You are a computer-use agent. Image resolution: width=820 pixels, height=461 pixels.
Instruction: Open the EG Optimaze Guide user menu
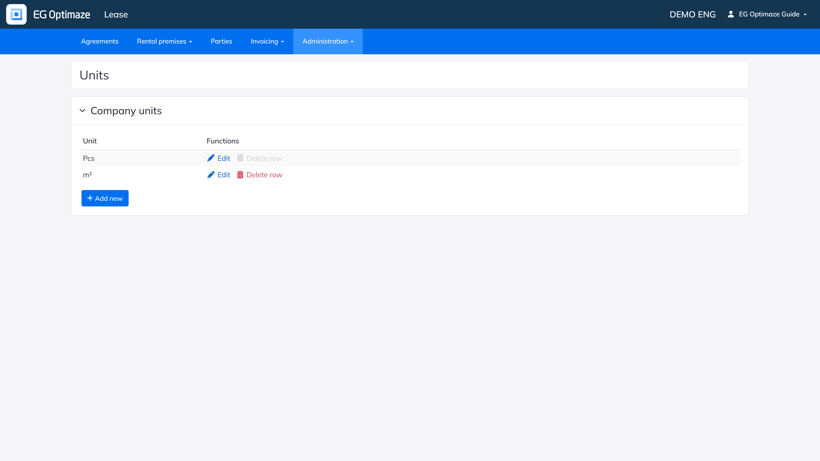point(767,14)
